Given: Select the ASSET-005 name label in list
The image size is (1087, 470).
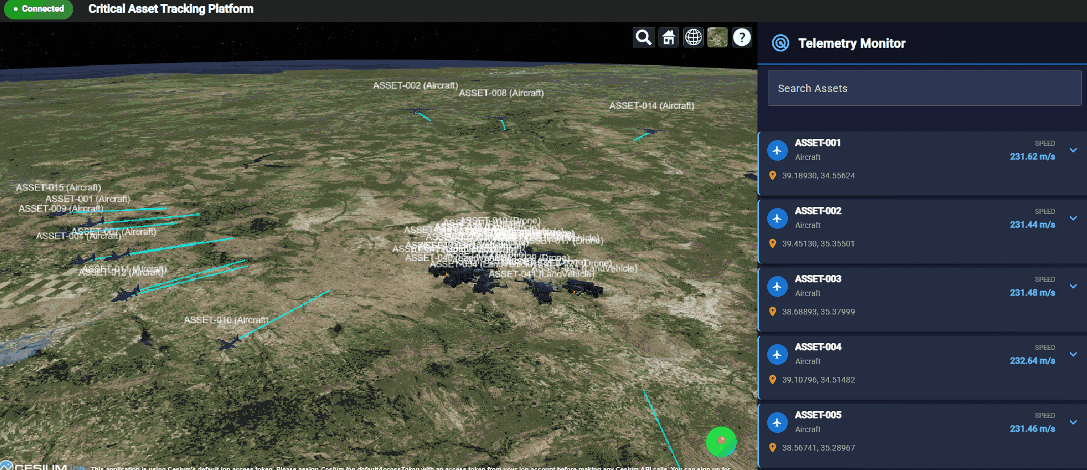Looking at the screenshot, I should tap(818, 415).
